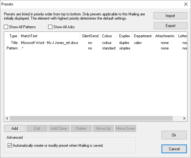Close the Presets window with X
191x158 pixels.
(186, 4)
